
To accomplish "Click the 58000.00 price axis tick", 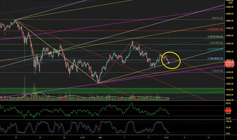I will pyautogui.click(x=230, y=21).
